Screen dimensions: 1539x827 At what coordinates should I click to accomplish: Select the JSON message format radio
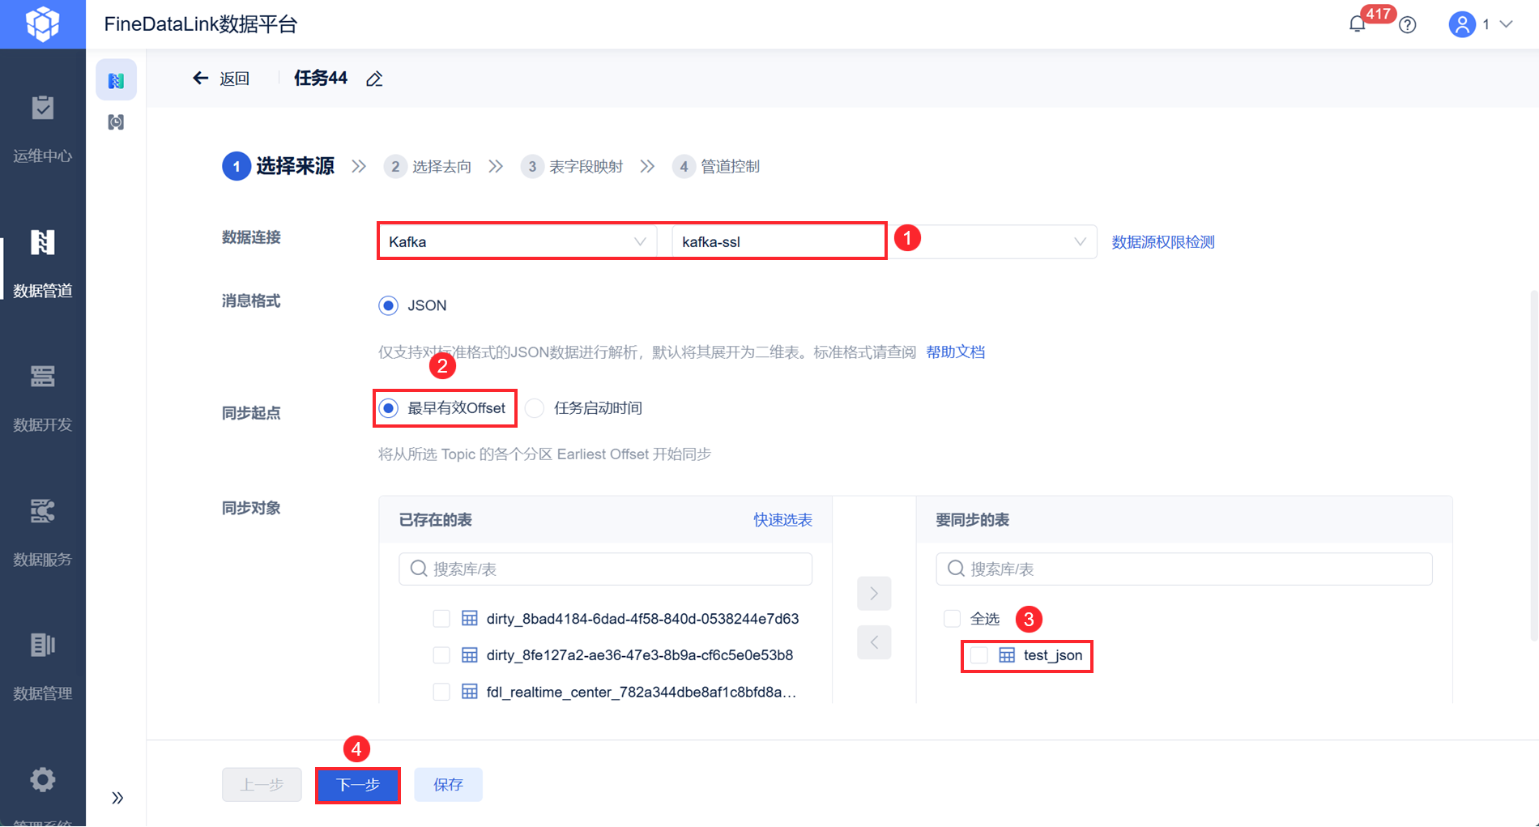389,305
